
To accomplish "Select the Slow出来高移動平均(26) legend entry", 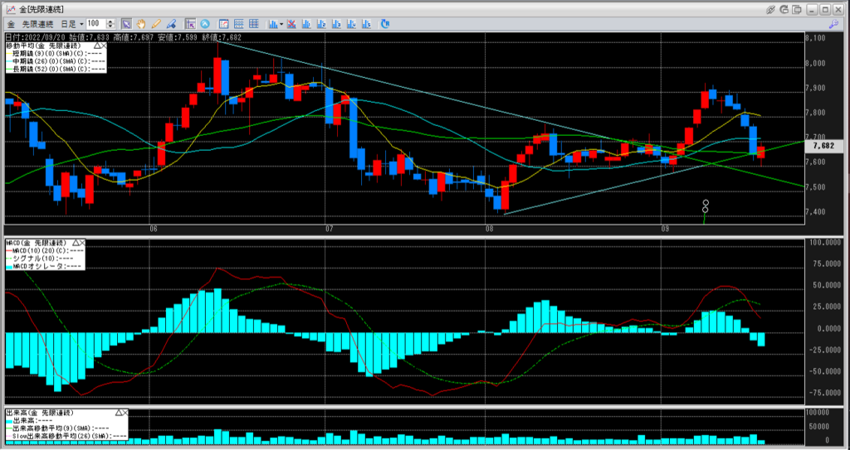I will pos(66,435).
